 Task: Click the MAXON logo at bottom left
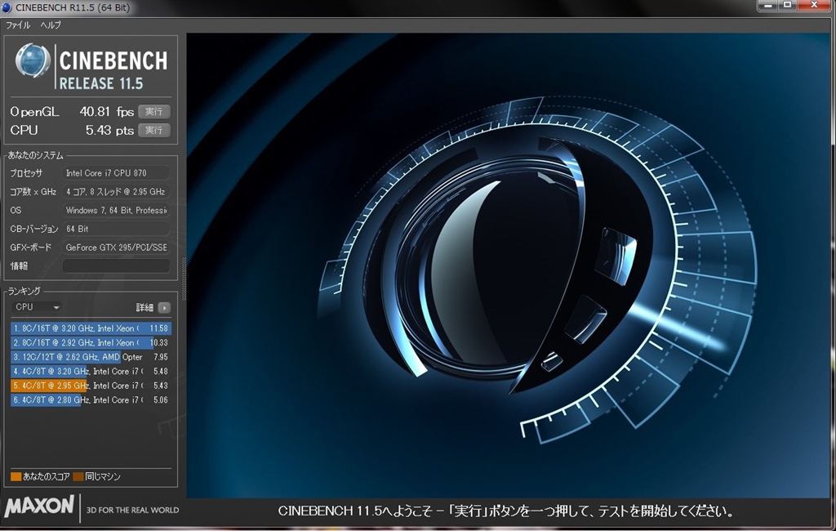39,506
